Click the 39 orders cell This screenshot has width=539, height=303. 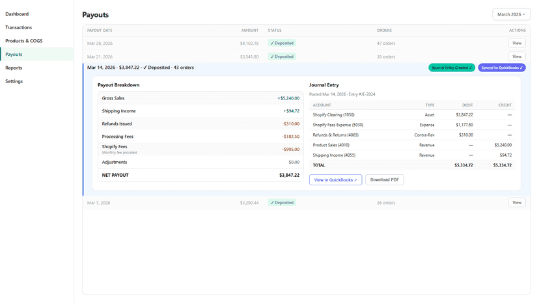tap(386, 57)
